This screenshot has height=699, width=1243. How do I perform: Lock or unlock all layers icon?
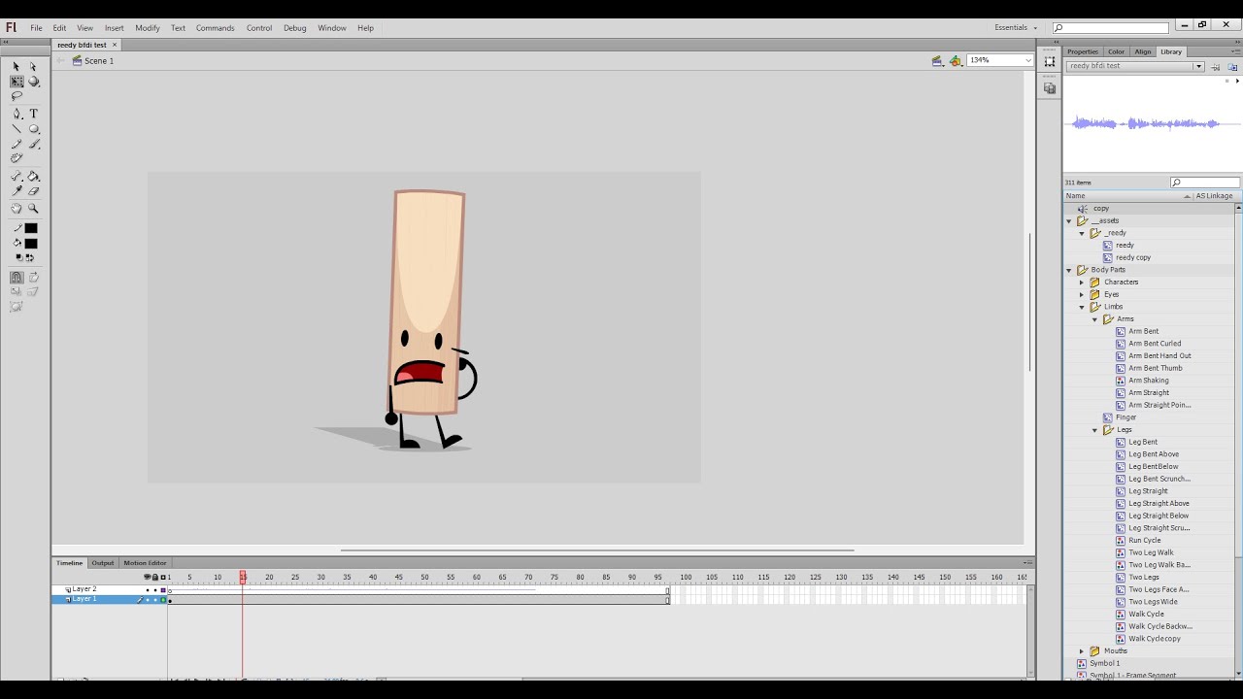[155, 578]
